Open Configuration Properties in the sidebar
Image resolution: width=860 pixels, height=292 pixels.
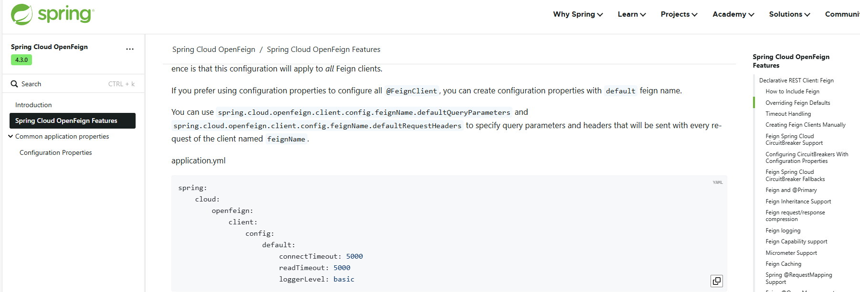pyautogui.click(x=56, y=152)
